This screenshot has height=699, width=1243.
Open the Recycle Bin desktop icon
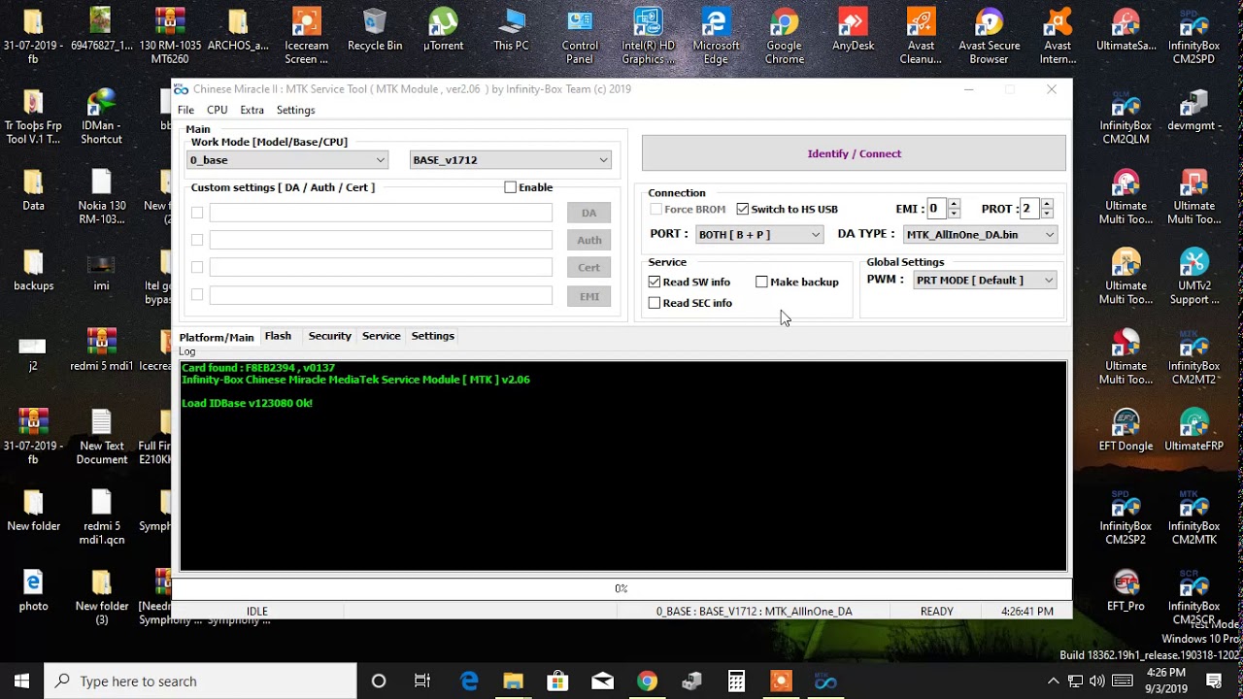point(375,30)
